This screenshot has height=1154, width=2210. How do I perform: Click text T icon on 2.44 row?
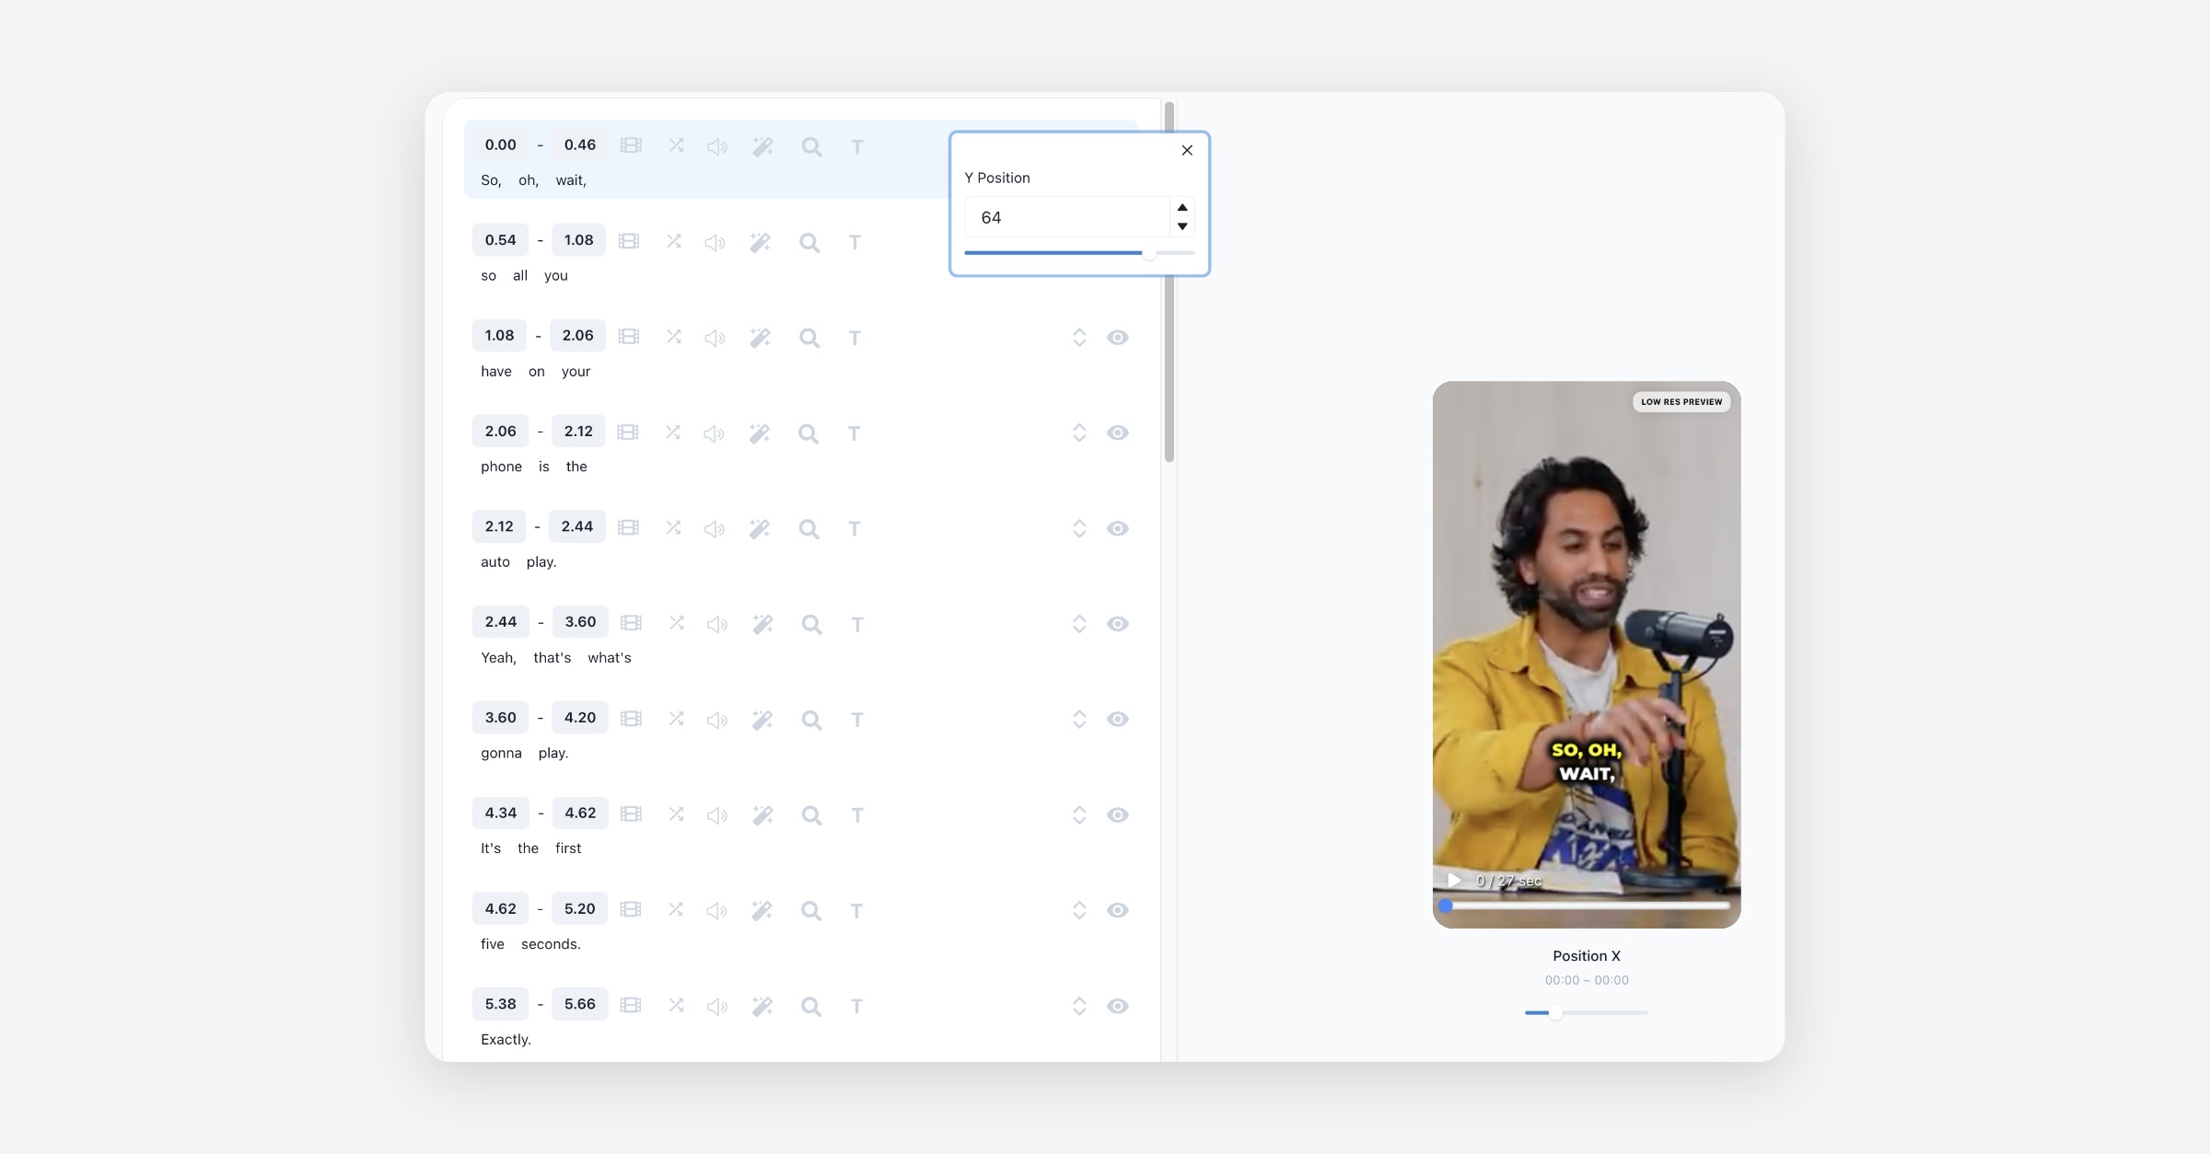857,624
